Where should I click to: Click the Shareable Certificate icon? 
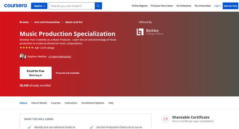coord(166,119)
